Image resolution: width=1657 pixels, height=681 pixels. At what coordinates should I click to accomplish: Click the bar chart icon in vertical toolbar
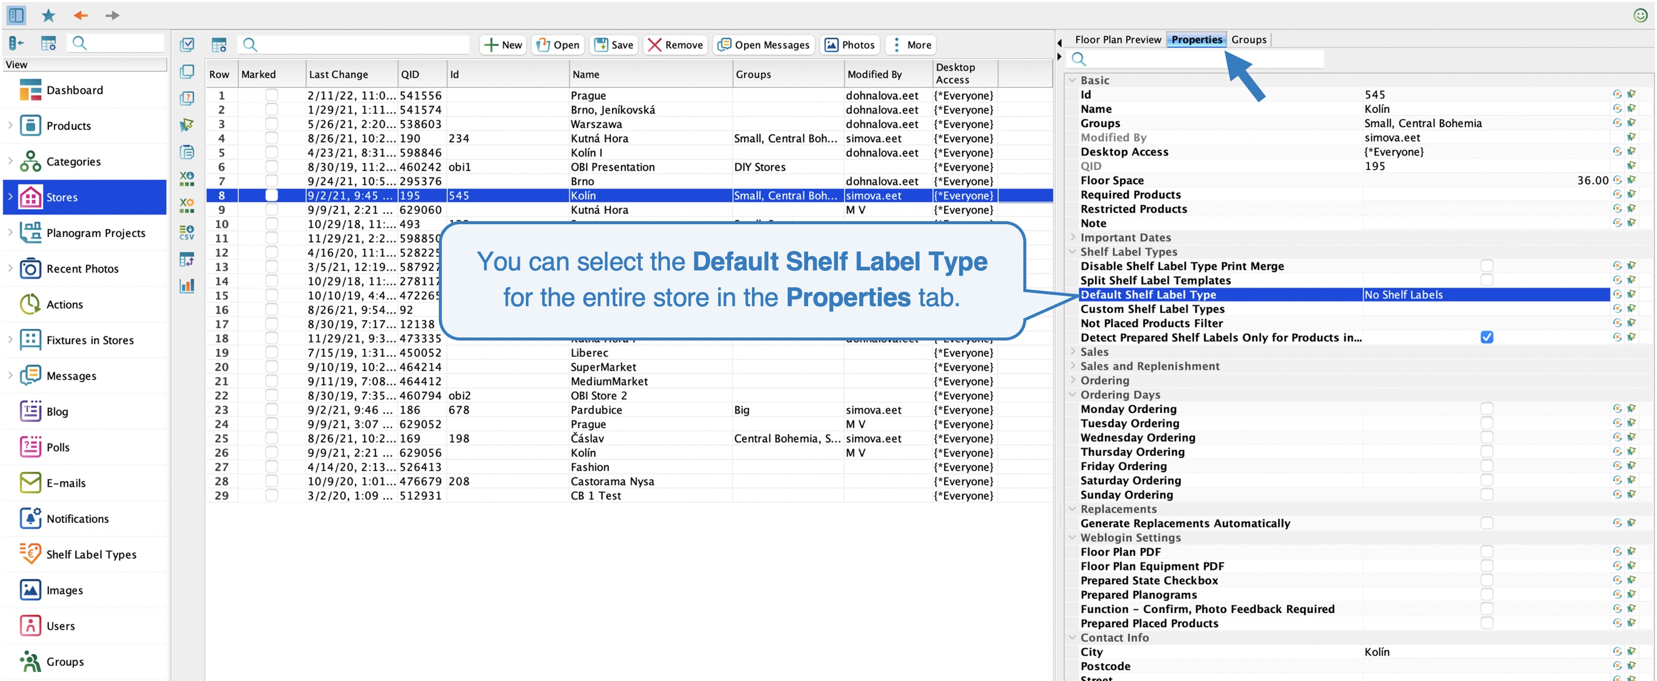(x=186, y=285)
